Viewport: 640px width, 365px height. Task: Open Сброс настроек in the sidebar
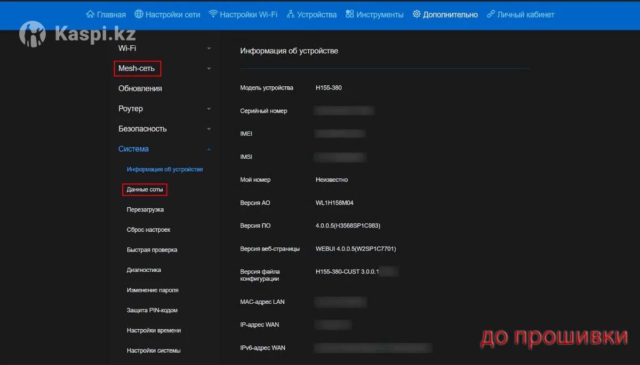(x=148, y=230)
